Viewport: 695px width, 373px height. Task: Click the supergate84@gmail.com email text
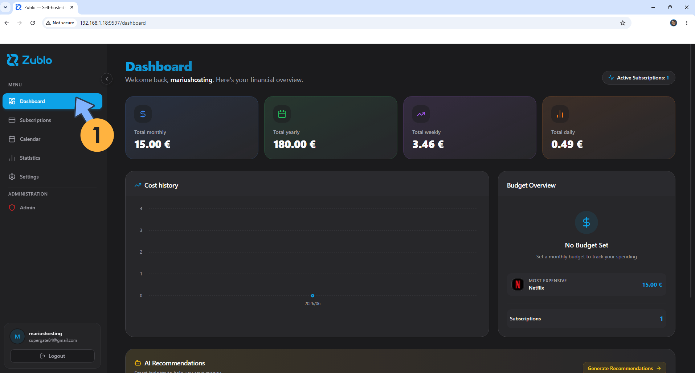pyautogui.click(x=53, y=340)
